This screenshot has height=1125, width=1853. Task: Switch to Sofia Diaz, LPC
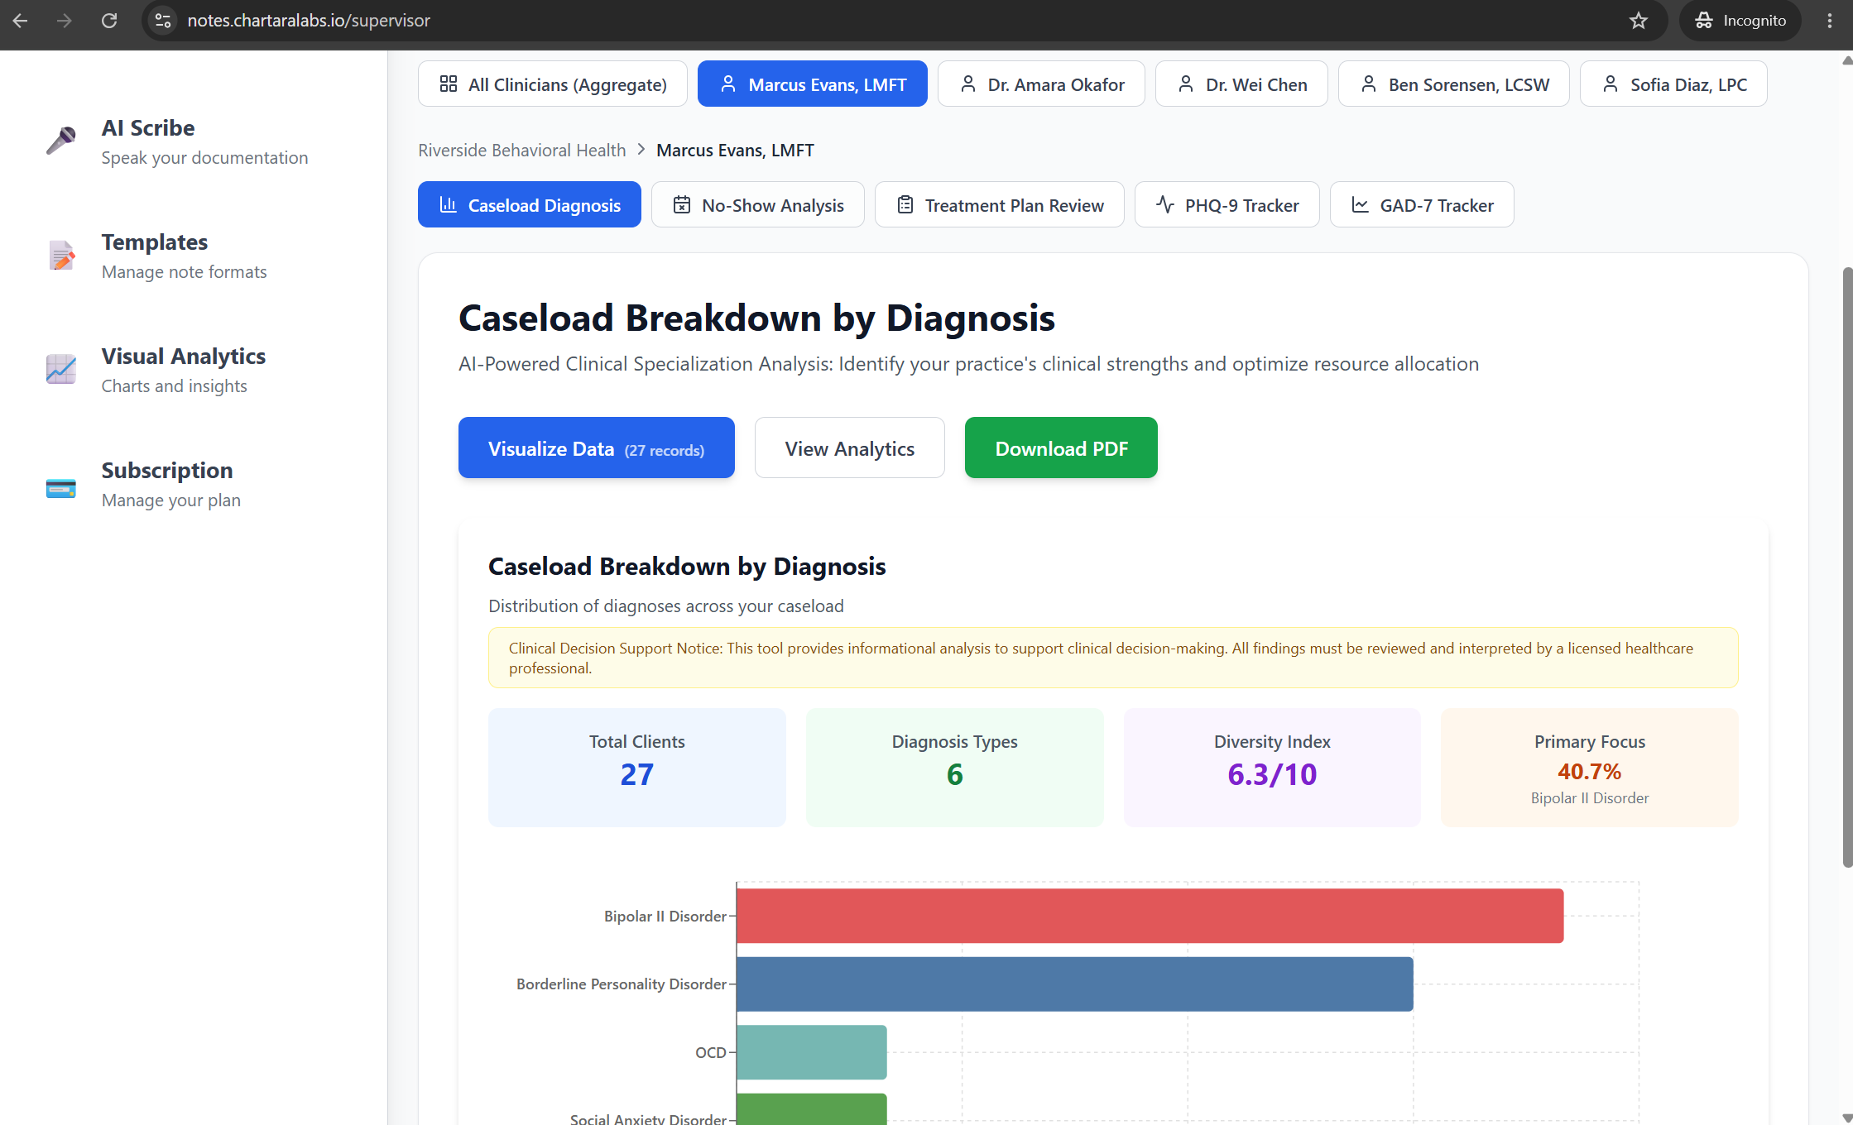pyautogui.click(x=1673, y=84)
